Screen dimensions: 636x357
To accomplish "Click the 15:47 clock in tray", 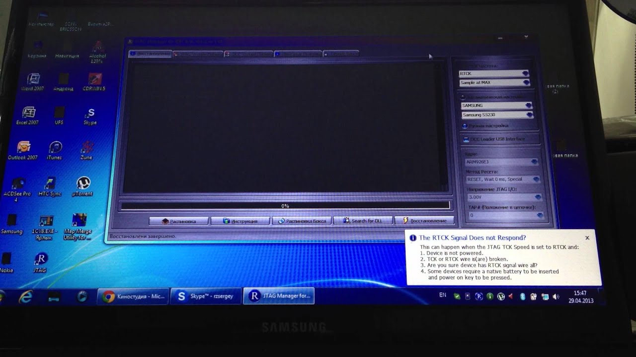I will coord(580,294).
